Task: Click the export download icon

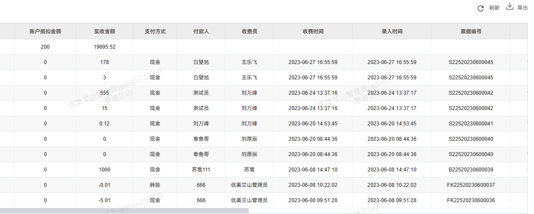Action: pos(509,7)
